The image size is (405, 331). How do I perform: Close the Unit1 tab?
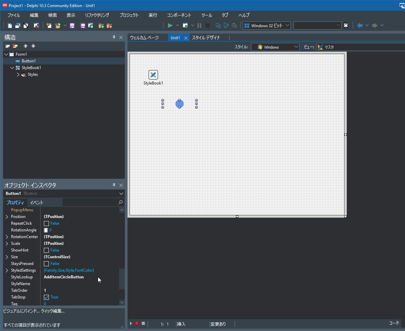coord(186,38)
